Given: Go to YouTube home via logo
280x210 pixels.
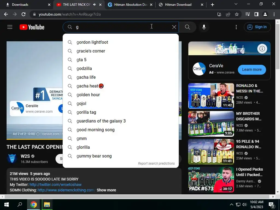Looking at the screenshot, I should click(32, 27).
